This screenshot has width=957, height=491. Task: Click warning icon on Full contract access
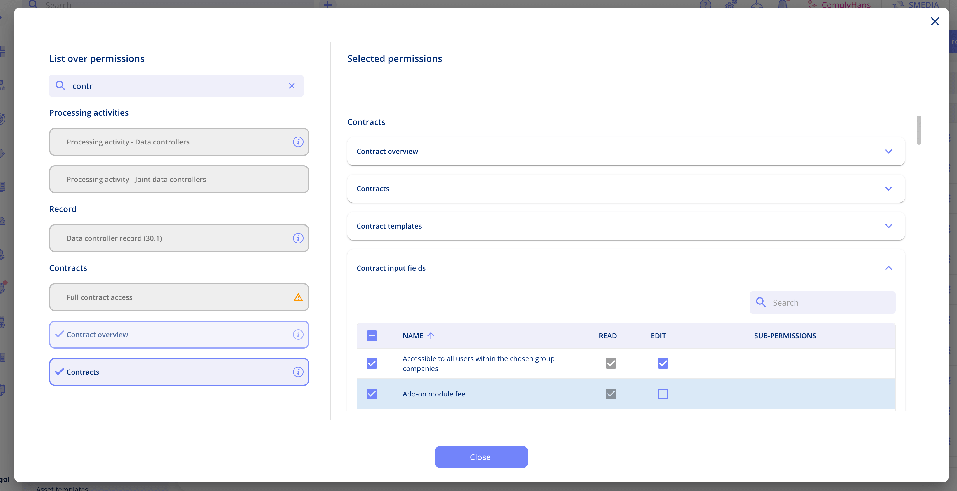pos(298,297)
